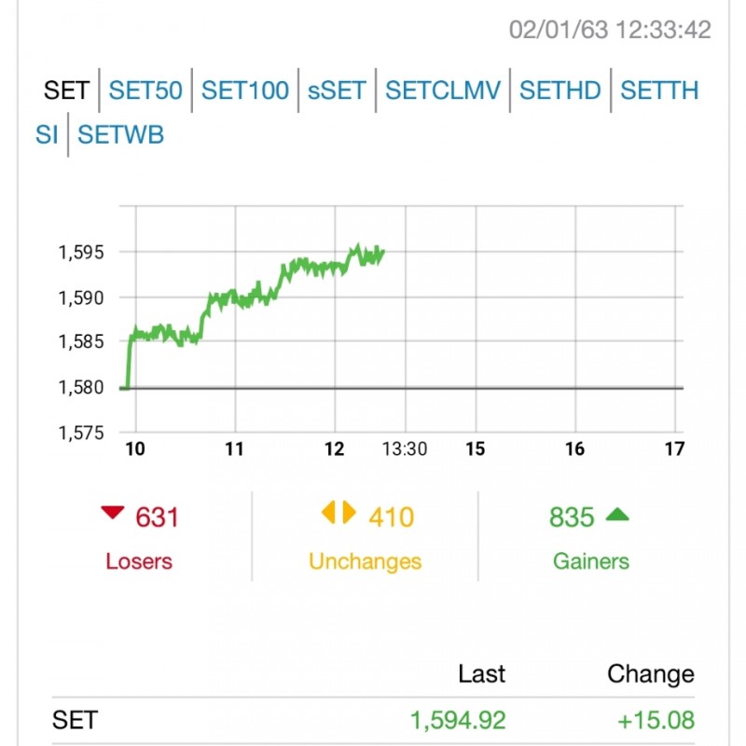Viewport: 746px width, 746px height.
Task: Click the Losers label
Action: (x=139, y=561)
